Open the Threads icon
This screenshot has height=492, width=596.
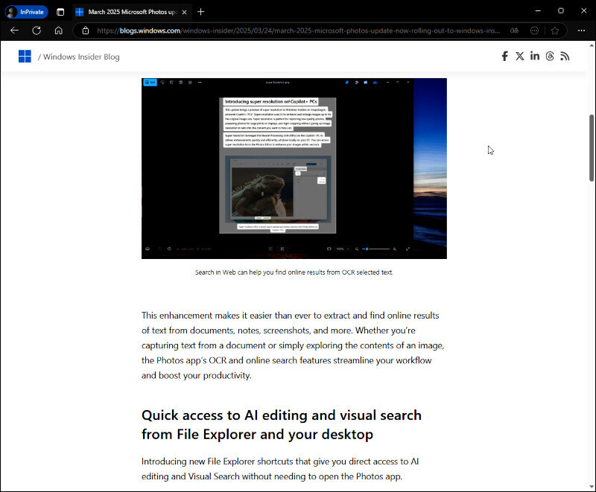click(x=550, y=56)
